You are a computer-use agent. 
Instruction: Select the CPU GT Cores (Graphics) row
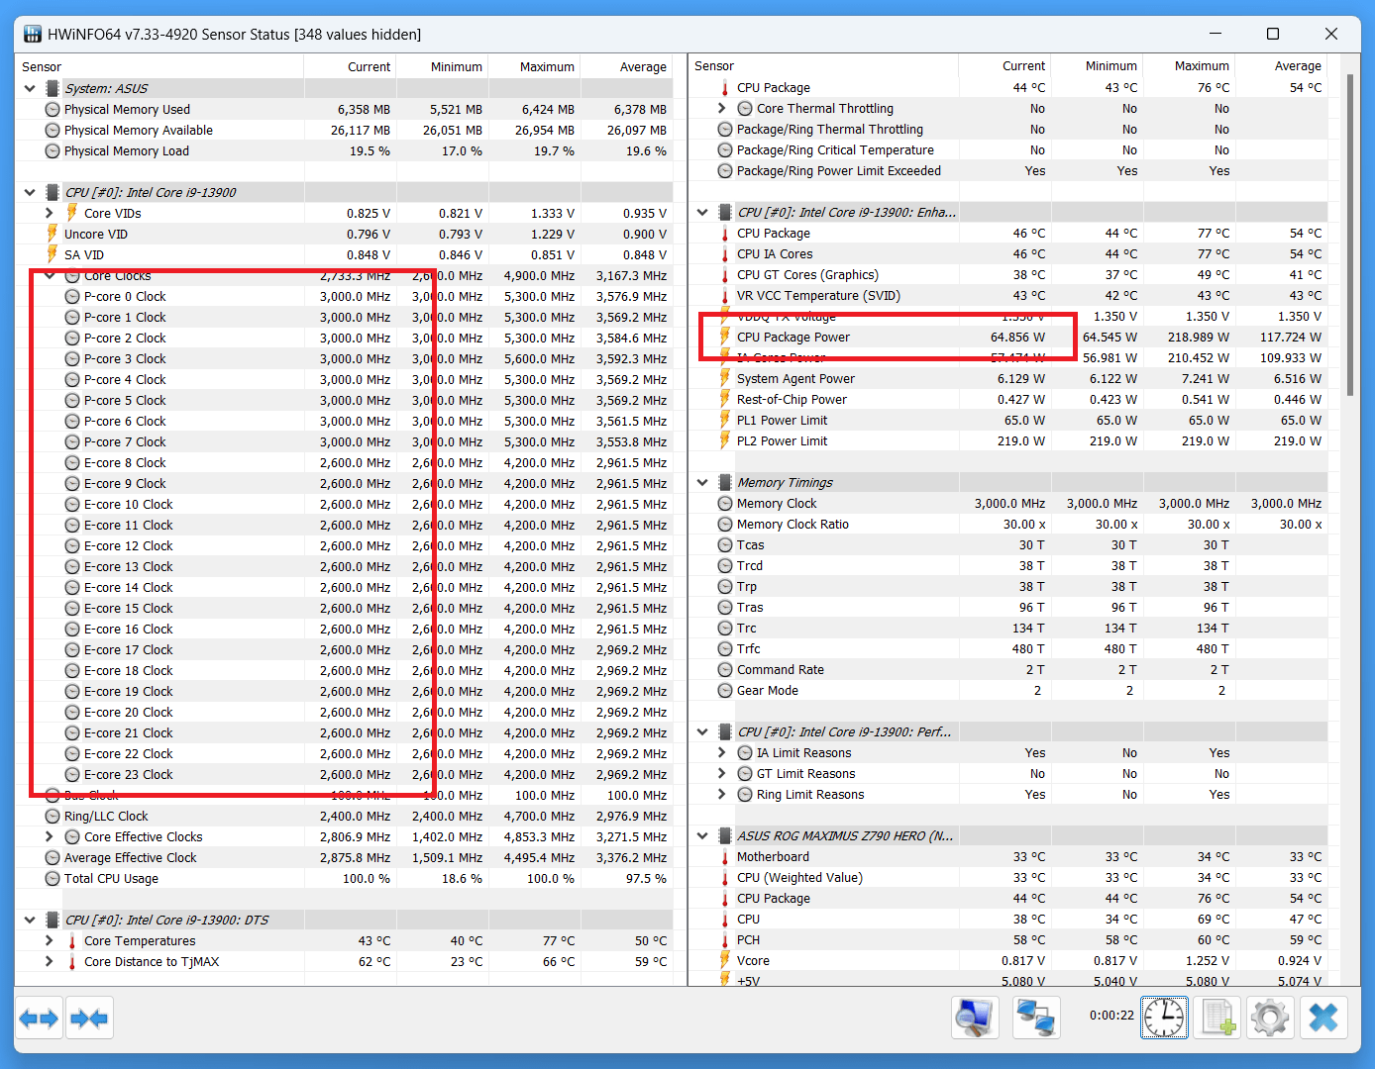tap(1008, 275)
